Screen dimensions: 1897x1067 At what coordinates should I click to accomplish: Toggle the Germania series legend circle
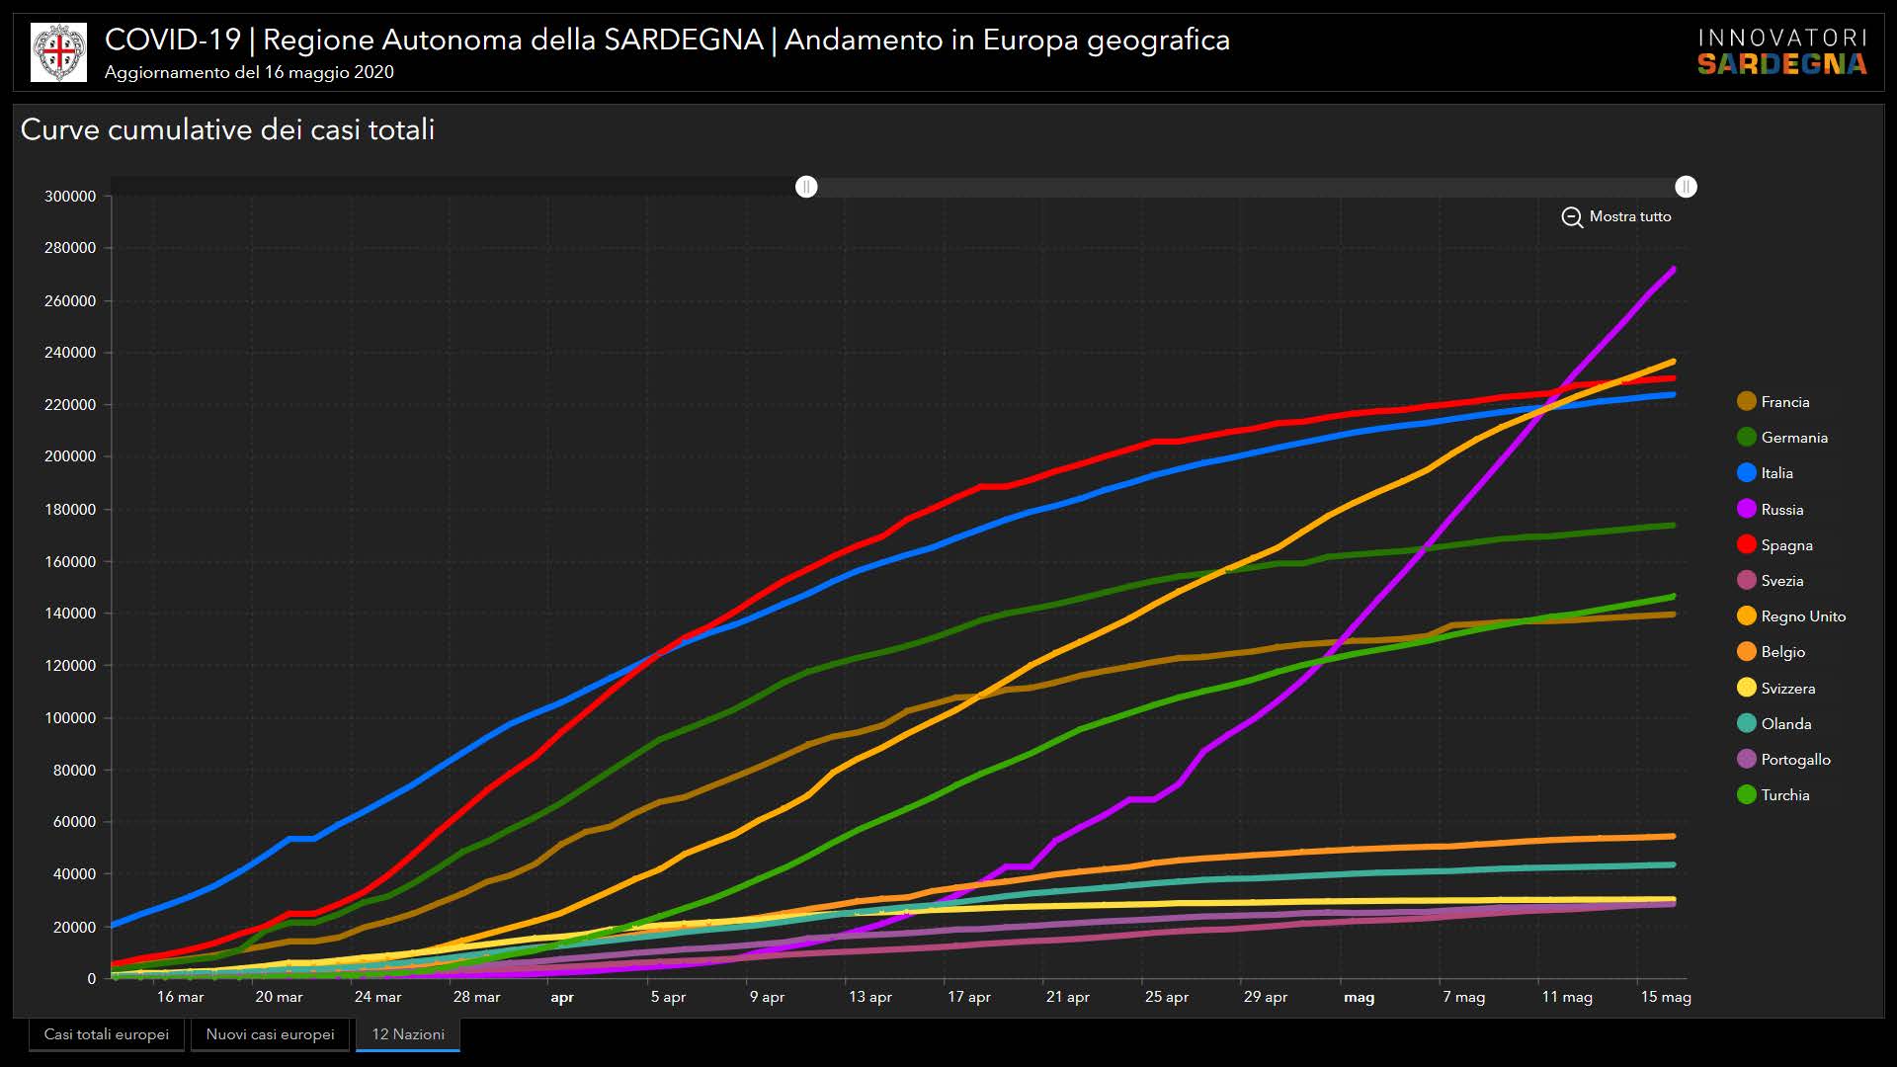1746,437
